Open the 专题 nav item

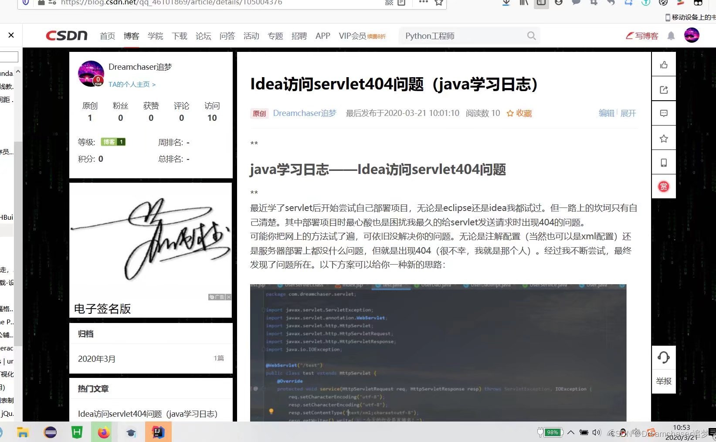click(275, 36)
